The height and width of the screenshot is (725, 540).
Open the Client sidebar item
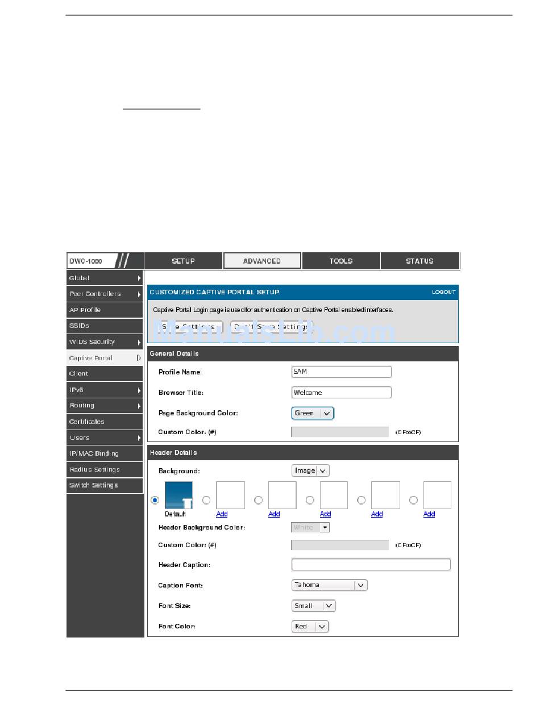tap(105, 373)
